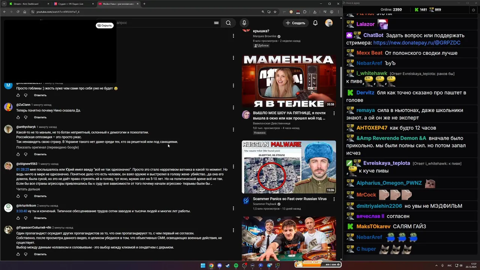
Task: Open options menu for @ArturArtkom comment
Action: click(x=233, y=208)
